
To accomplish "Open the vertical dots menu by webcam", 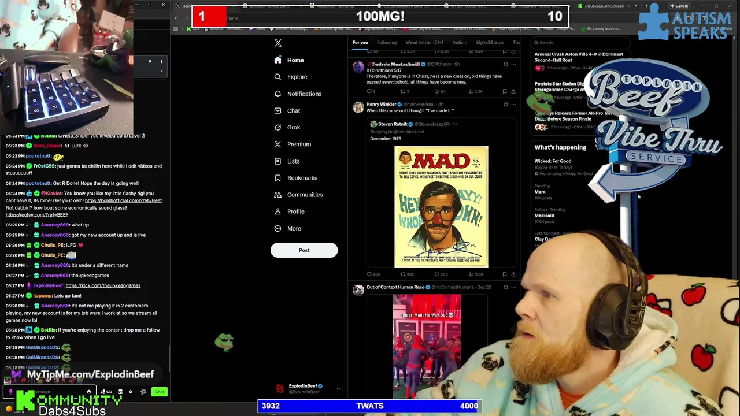I will [161, 61].
